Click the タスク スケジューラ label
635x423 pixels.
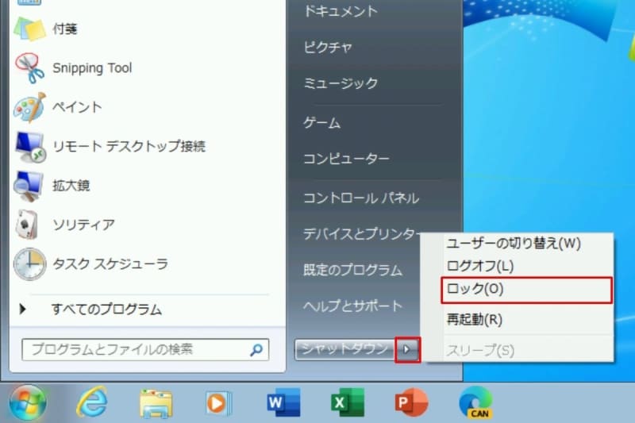point(110,264)
